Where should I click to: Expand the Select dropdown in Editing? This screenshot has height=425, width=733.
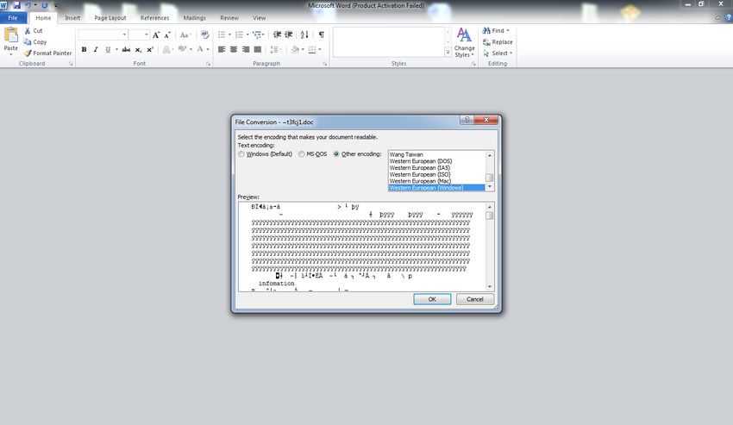(x=511, y=53)
